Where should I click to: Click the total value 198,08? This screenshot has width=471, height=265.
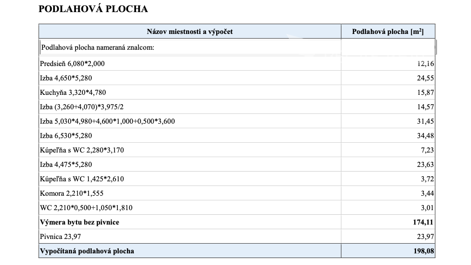pos(423,251)
